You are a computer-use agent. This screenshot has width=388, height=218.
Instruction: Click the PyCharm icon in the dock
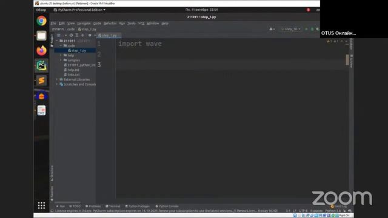pyautogui.click(x=41, y=65)
